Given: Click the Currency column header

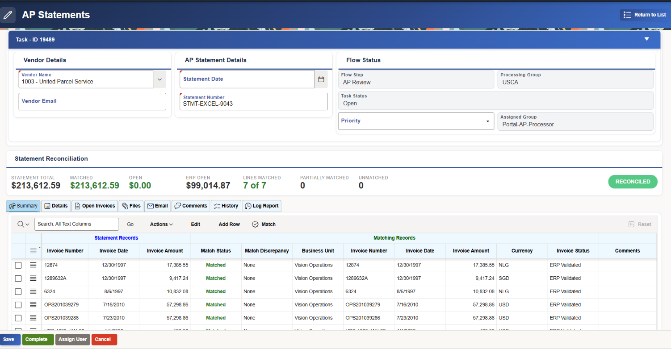Looking at the screenshot, I should [x=522, y=251].
